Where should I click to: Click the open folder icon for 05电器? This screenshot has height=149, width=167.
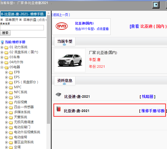click(x=6, y=67)
